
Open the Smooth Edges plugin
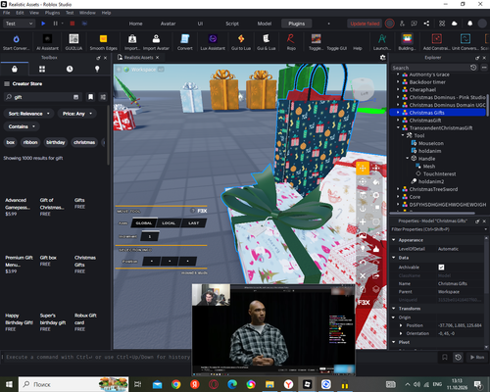click(x=103, y=42)
